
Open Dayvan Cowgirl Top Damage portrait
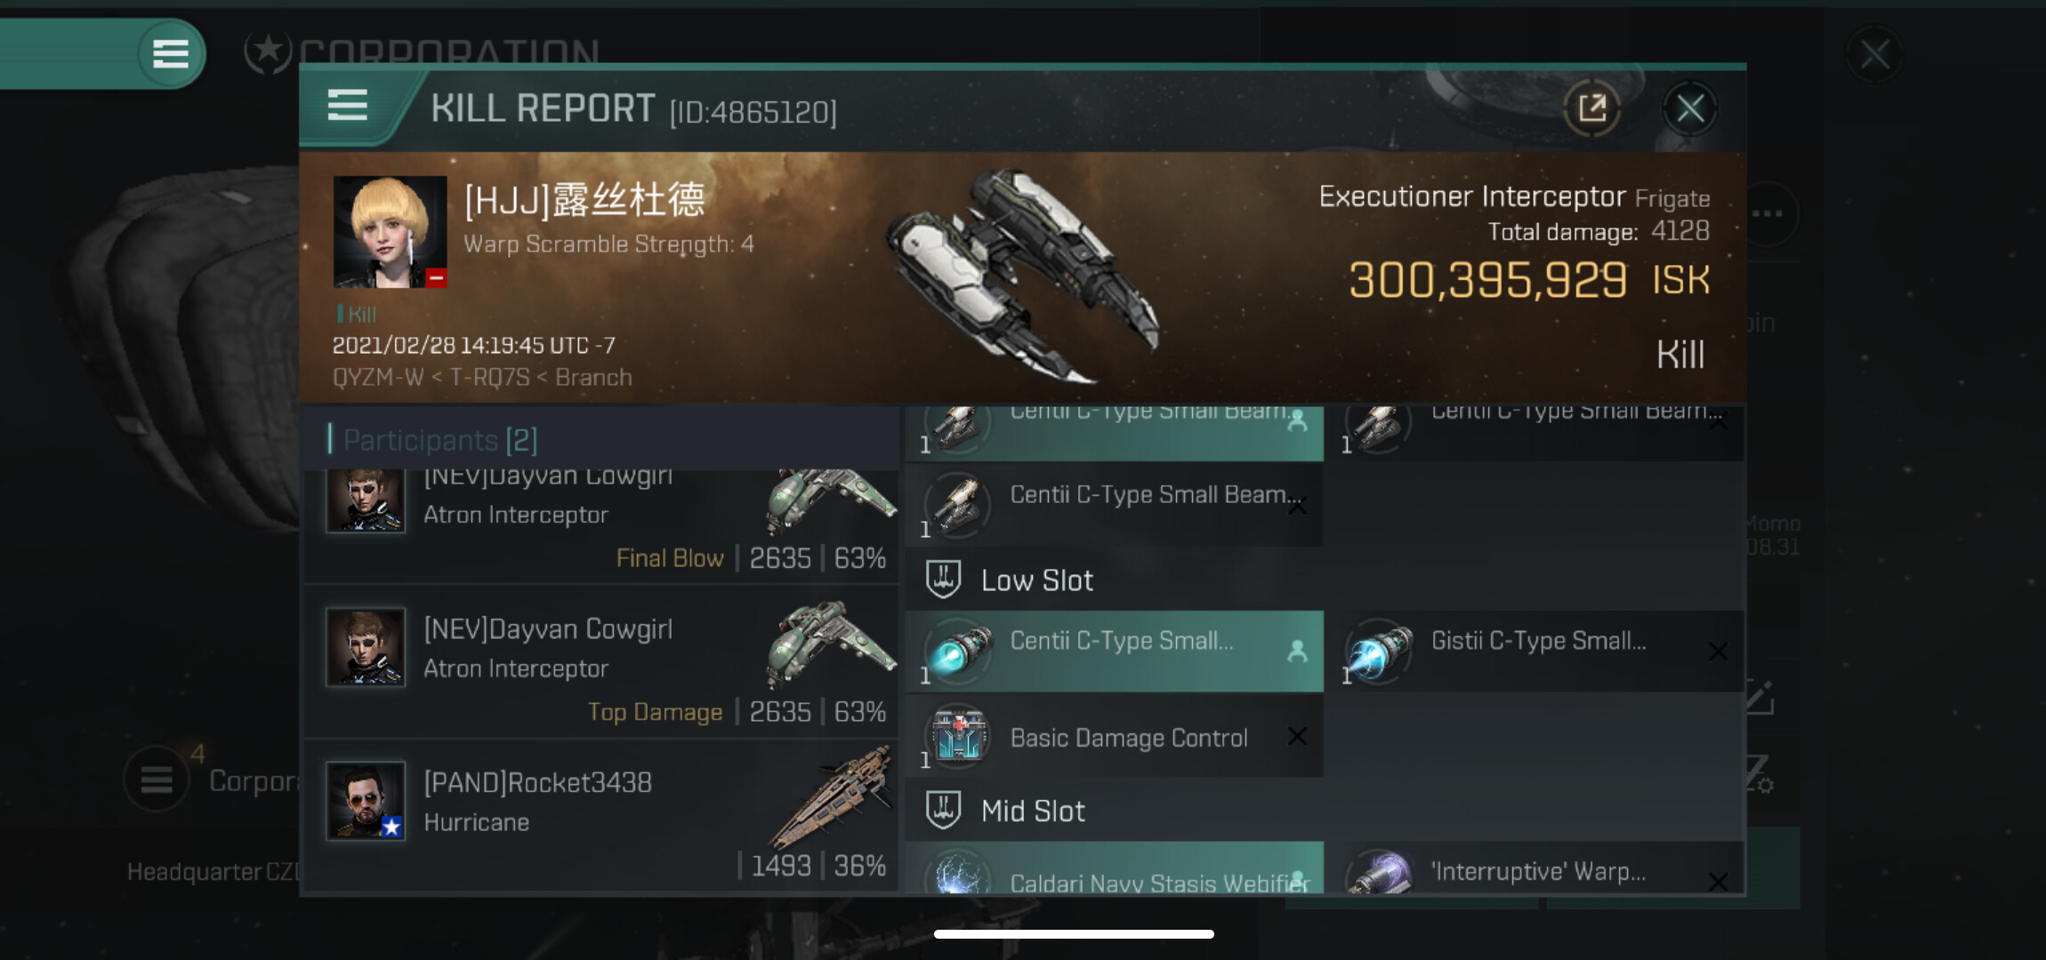click(366, 647)
